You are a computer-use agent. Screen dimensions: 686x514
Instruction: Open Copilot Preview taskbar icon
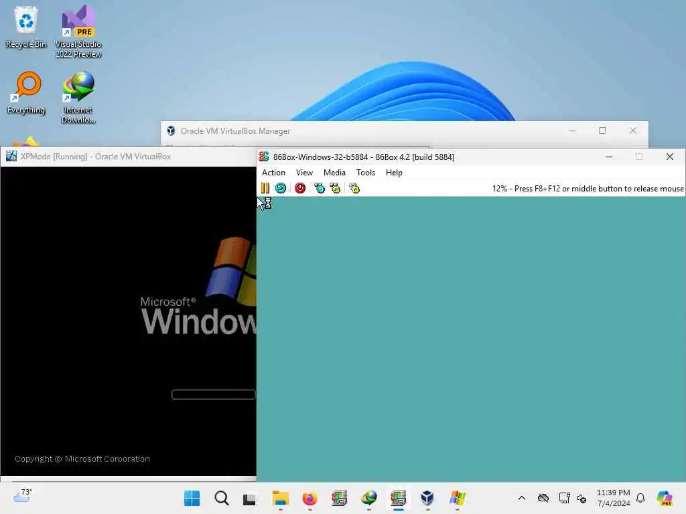click(x=665, y=498)
